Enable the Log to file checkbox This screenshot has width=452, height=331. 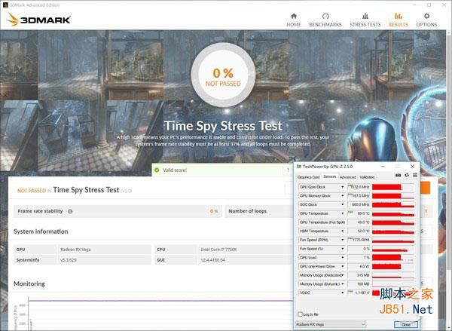[x=300, y=314]
